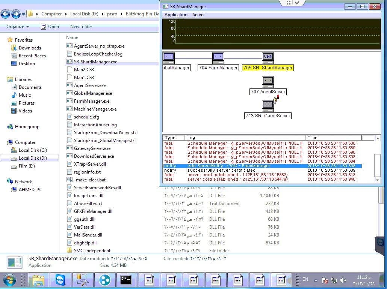Click the Log column header
Image resolution: width=387 pixels, height=289 pixels.
[245, 138]
